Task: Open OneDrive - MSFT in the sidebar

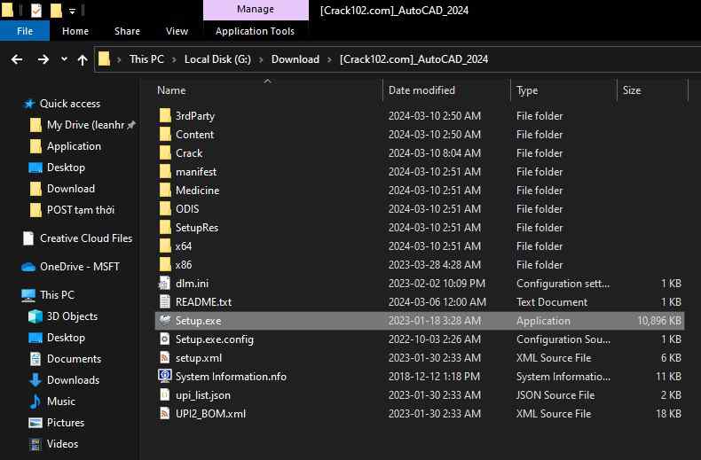Action: (79, 267)
